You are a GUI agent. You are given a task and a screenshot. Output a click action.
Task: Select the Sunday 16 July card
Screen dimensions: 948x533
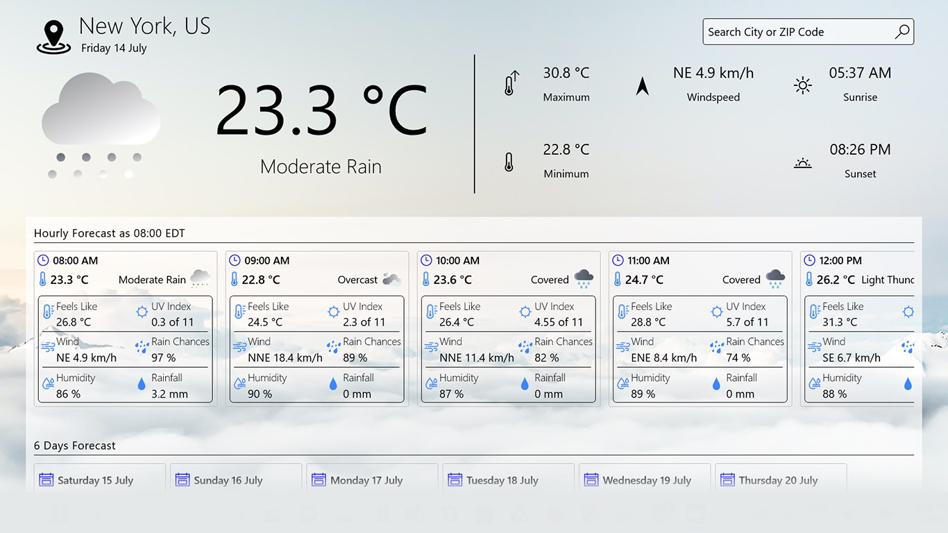pos(235,480)
